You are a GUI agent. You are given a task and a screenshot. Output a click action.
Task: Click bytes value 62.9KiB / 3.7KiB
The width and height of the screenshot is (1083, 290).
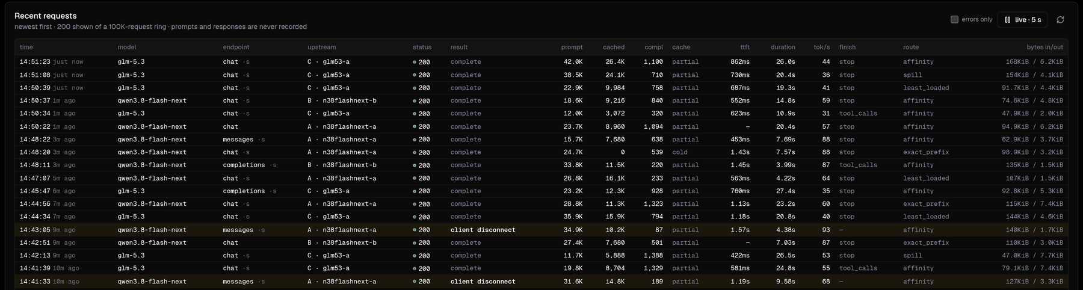tap(1032, 140)
